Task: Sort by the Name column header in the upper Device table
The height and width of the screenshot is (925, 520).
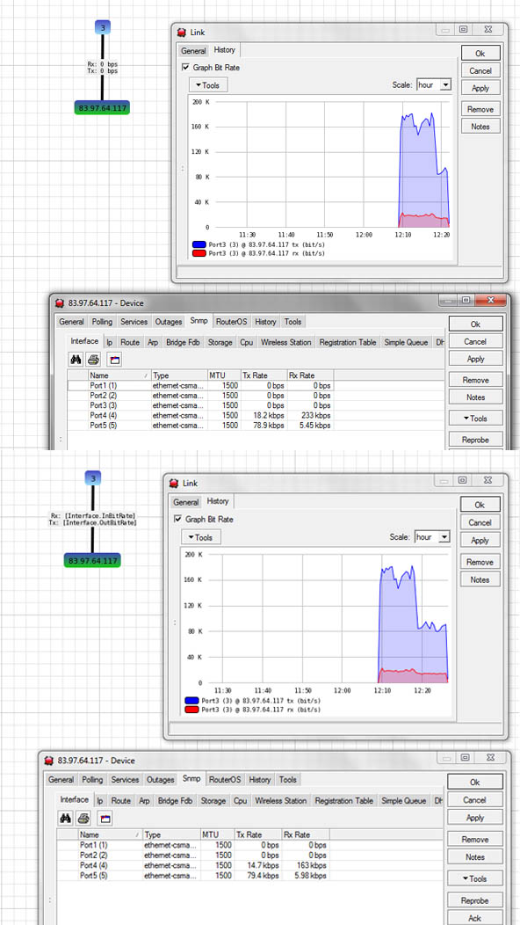Action: [x=119, y=375]
